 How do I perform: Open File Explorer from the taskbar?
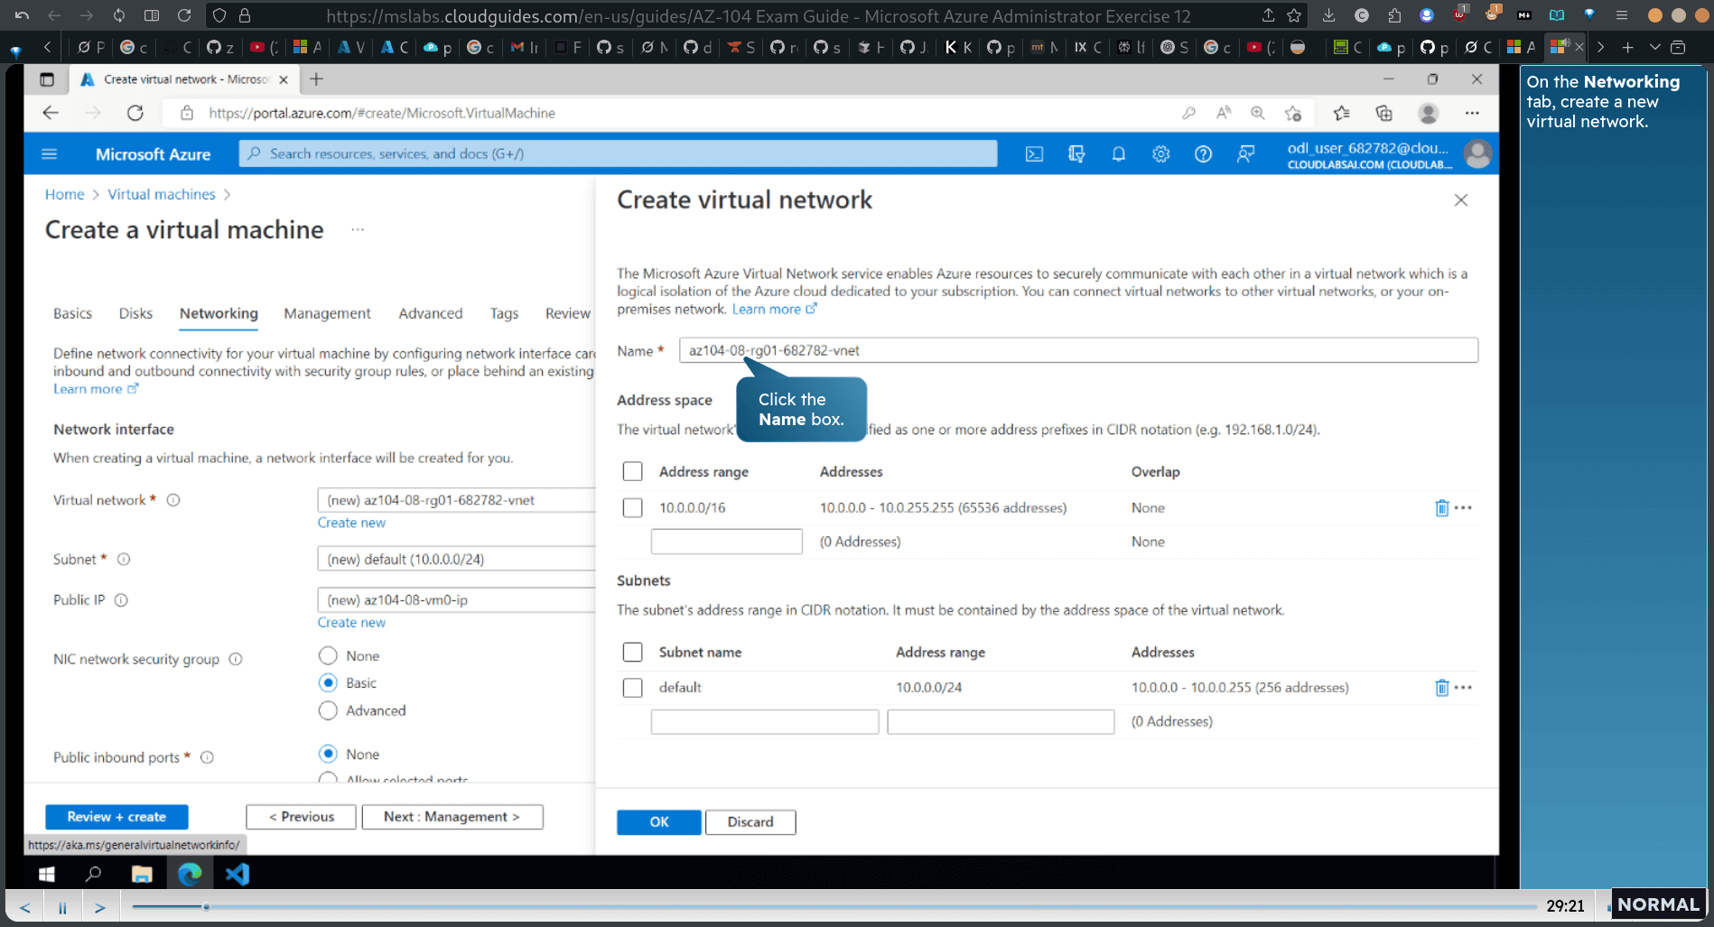(142, 874)
